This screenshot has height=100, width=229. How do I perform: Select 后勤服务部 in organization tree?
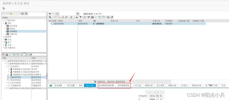(16, 85)
